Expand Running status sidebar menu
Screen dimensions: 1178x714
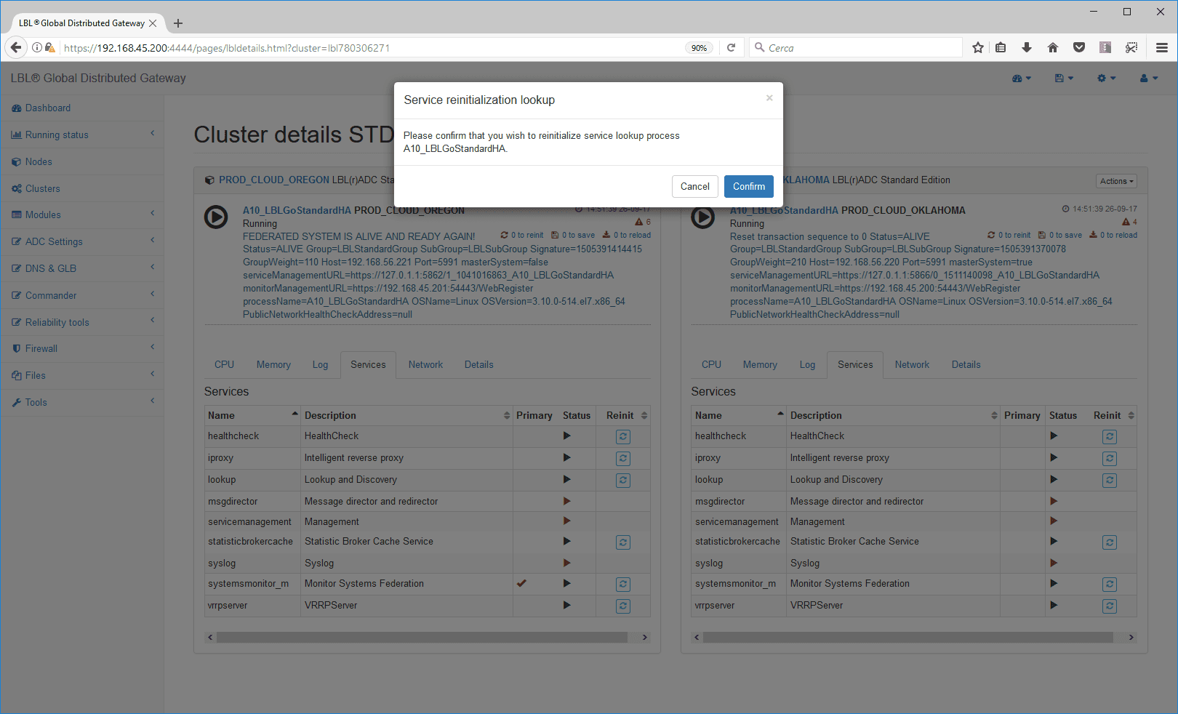[81, 135]
